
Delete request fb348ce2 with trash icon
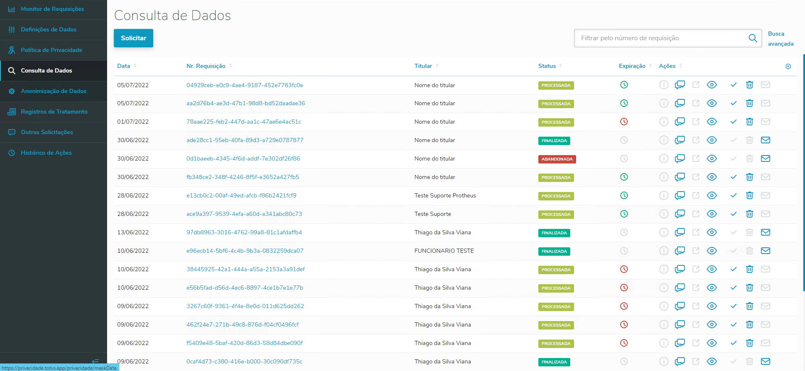tap(750, 177)
